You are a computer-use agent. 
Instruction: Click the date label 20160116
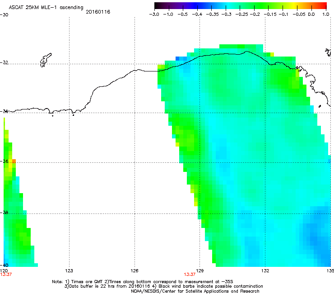(x=98, y=12)
